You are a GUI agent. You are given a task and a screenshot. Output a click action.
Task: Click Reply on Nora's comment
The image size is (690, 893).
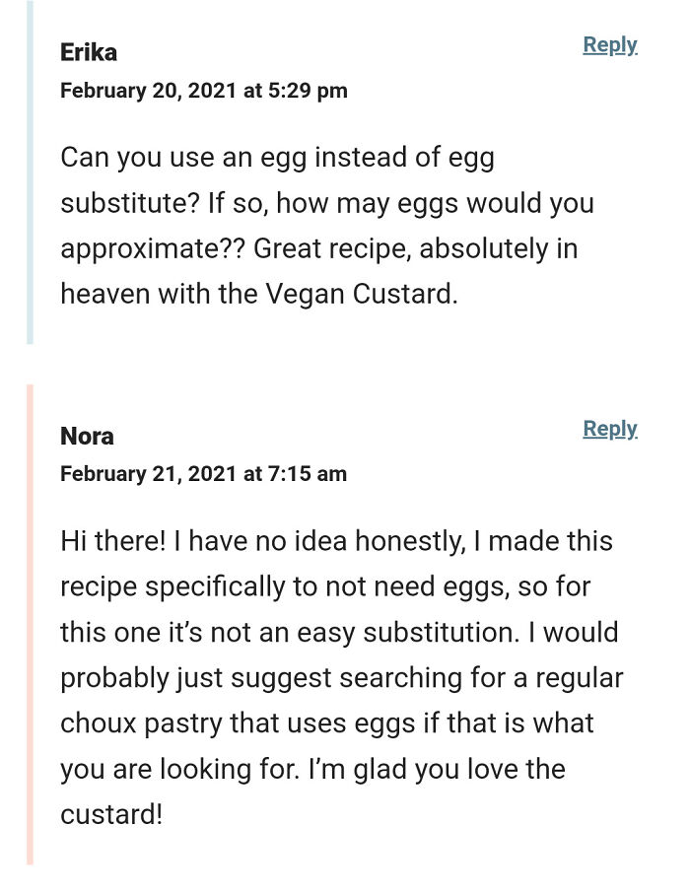tap(609, 429)
